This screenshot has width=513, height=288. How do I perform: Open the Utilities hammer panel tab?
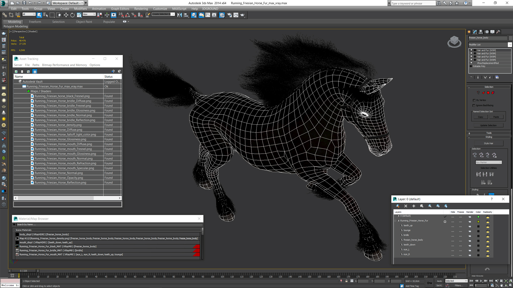498,32
